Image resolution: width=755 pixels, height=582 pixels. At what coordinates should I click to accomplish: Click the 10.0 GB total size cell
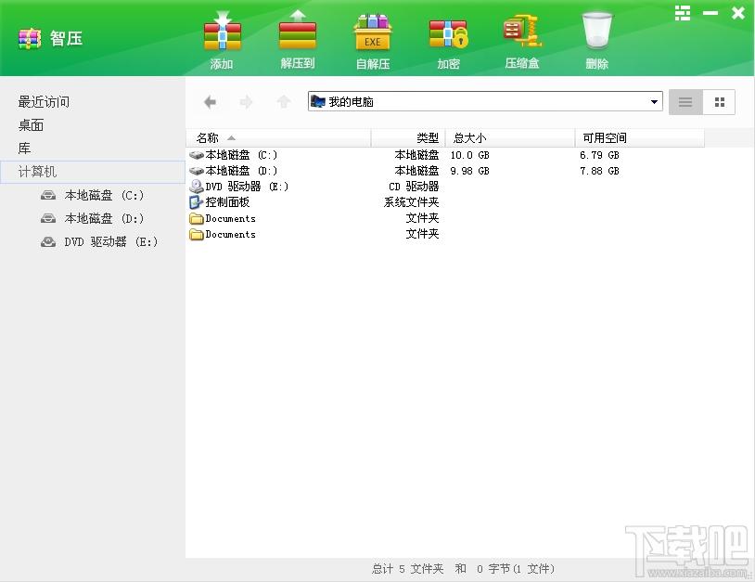point(470,155)
